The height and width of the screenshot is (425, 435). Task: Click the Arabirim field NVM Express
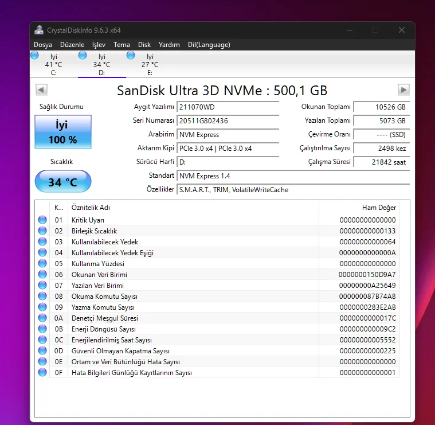coord(228,135)
